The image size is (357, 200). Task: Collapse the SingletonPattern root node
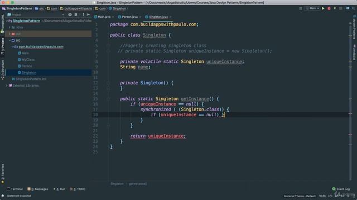(x=7, y=21)
